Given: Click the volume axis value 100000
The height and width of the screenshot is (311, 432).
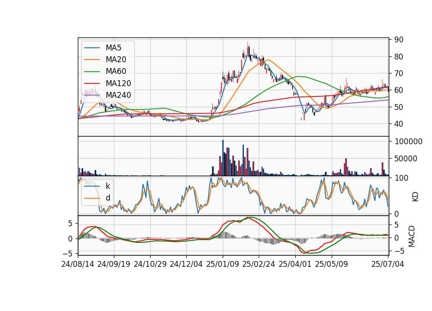Looking at the screenshot, I should pos(408,142).
